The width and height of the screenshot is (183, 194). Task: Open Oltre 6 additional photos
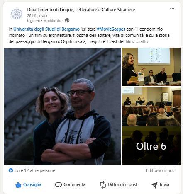click(151, 145)
